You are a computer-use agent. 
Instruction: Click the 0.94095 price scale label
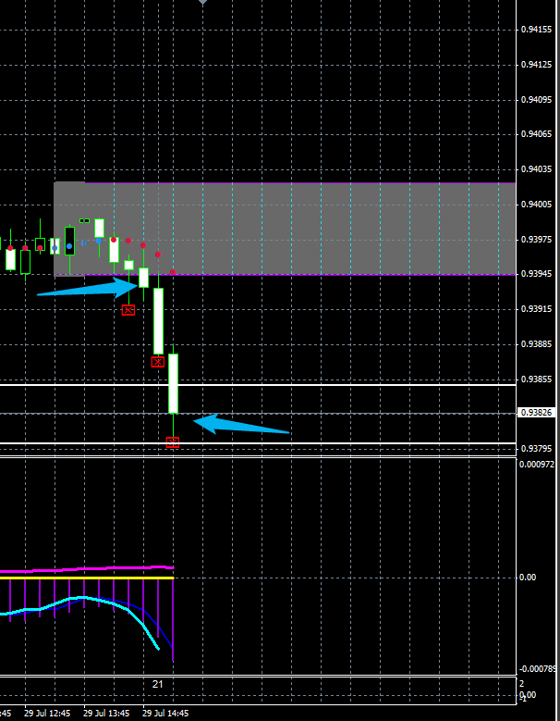536,100
